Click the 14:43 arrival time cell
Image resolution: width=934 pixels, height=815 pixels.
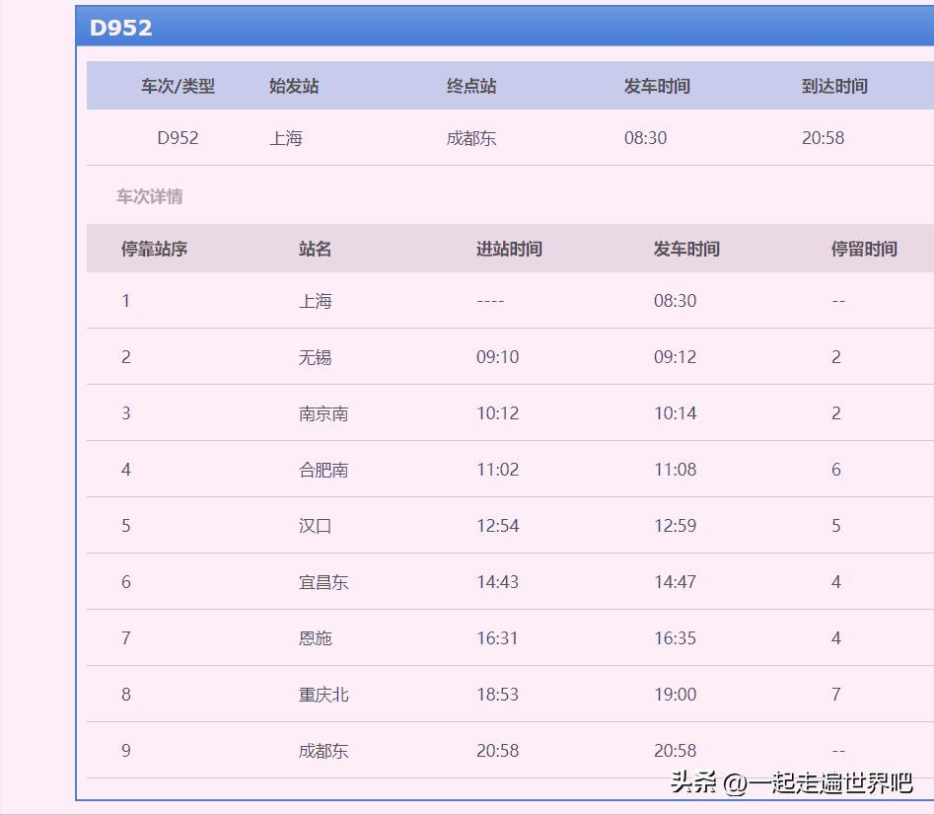click(x=498, y=582)
